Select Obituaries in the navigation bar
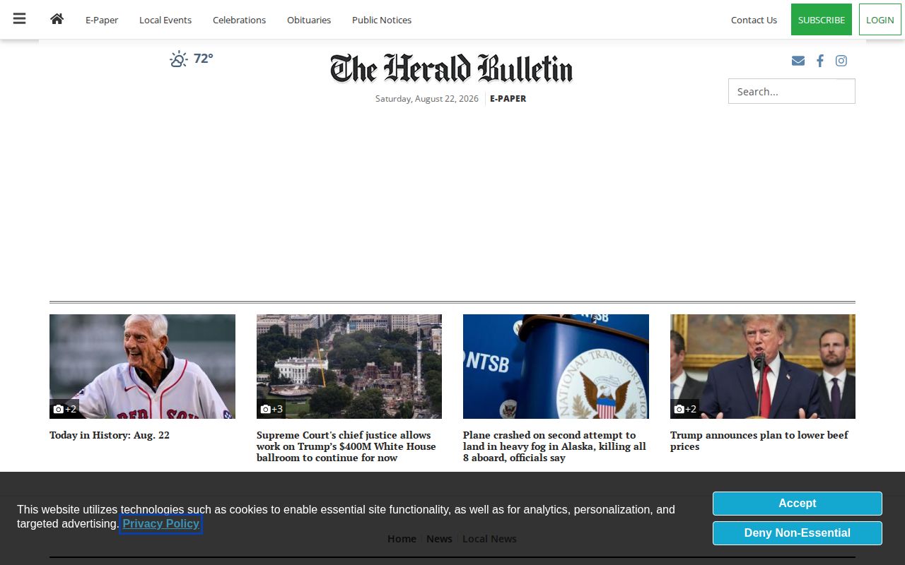905x565 pixels. click(309, 20)
